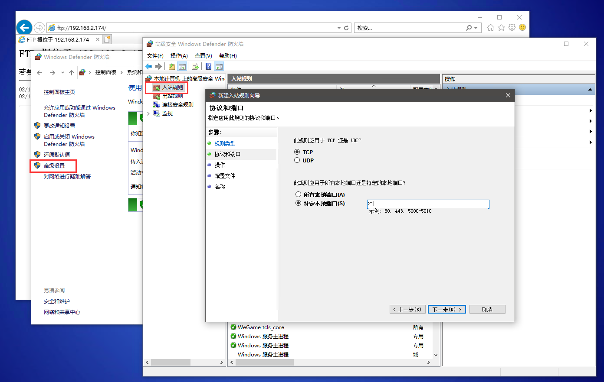Image resolution: width=604 pixels, height=382 pixels.
Task: Open the 操作(A) menu
Action: [x=179, y=56]
